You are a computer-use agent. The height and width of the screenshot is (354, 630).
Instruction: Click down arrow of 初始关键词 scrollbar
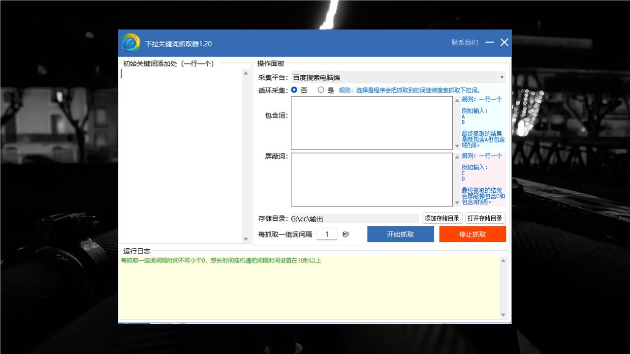coord(246,239)
